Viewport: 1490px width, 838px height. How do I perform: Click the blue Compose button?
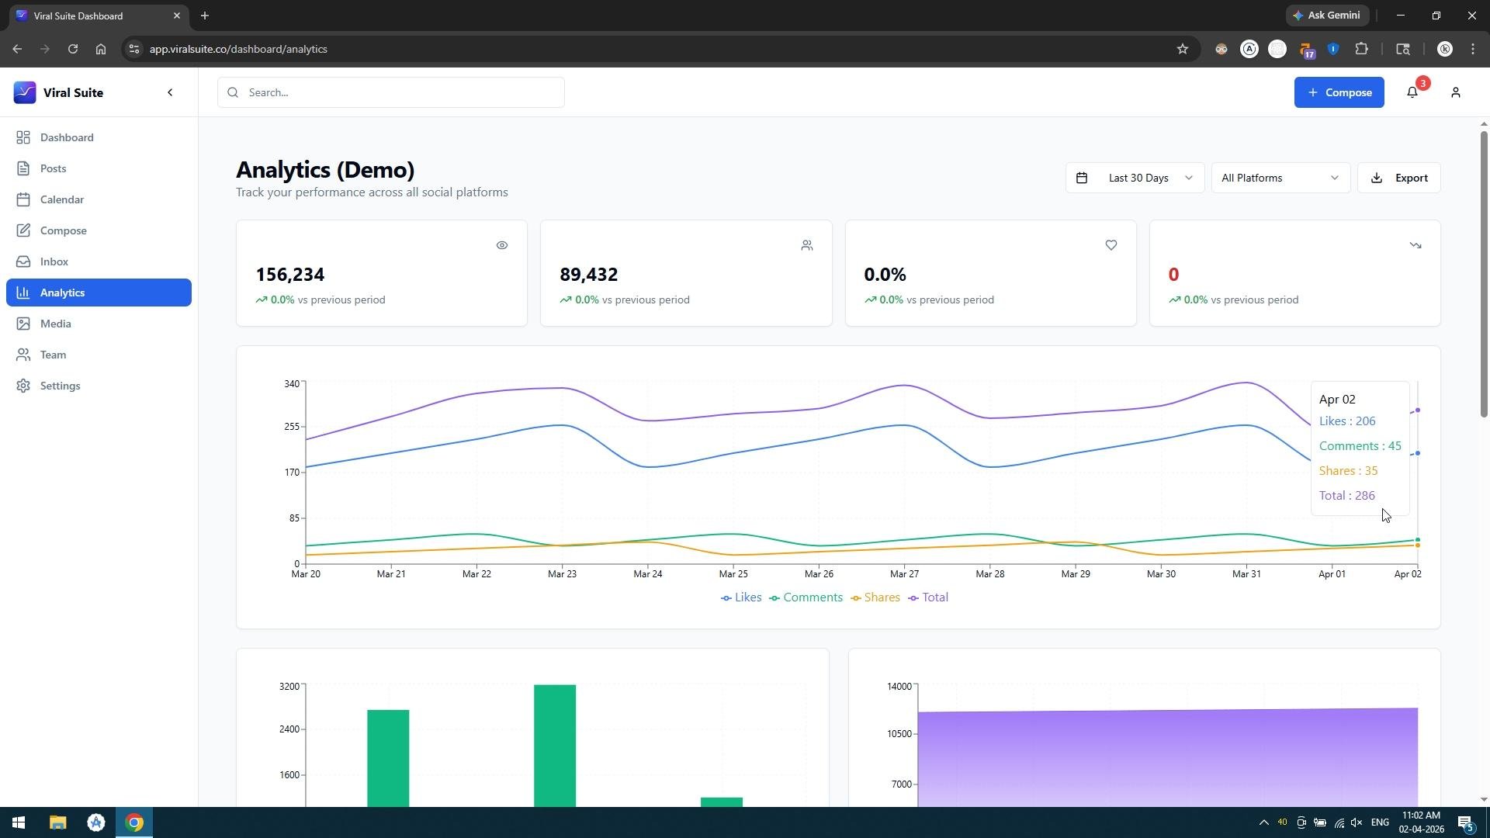pyautogui.click(x=1339, y=92)
